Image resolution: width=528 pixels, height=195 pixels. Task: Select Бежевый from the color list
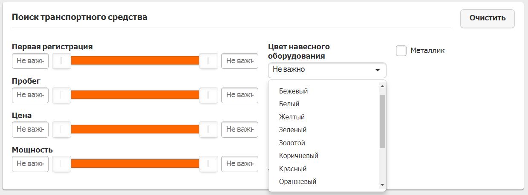[x=293, y=91]
